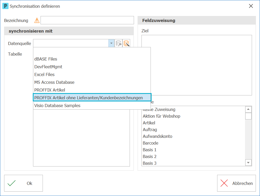Select Excel Files data source
This screenshot has height=196, width=260.
pos(92,74)
